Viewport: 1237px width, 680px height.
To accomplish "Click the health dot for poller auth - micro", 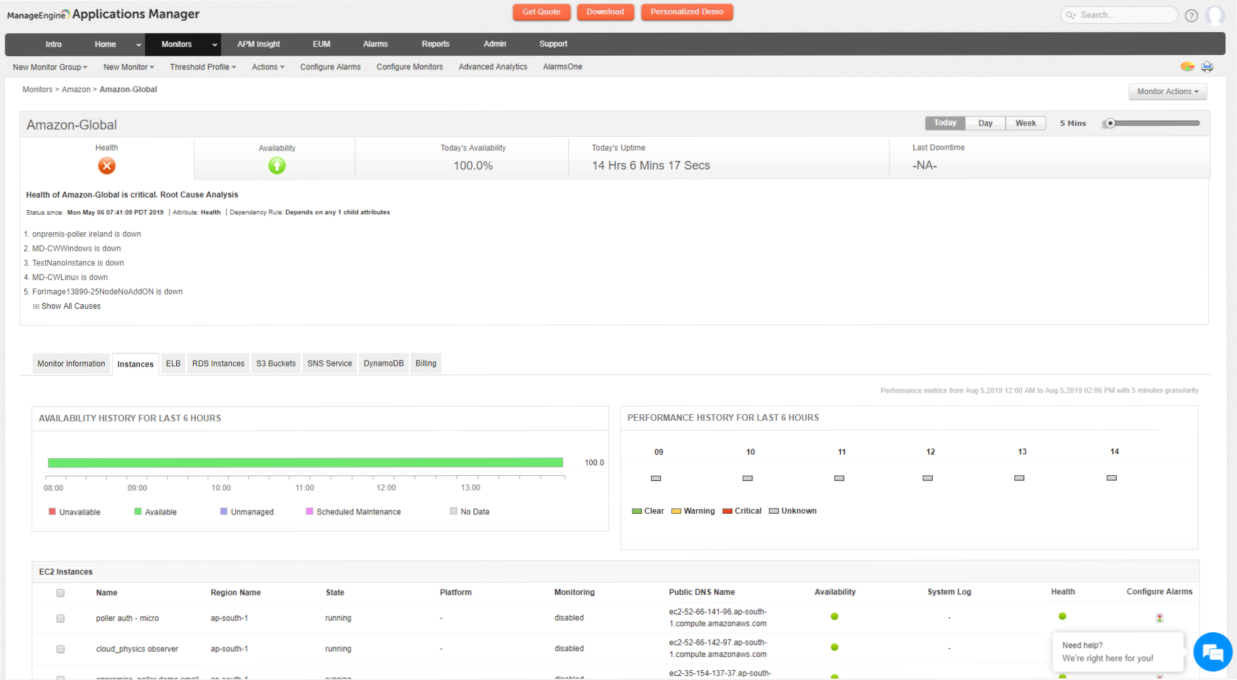I will [1062, 617].
